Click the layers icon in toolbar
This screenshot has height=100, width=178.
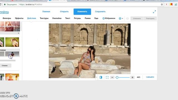point(127,19)
